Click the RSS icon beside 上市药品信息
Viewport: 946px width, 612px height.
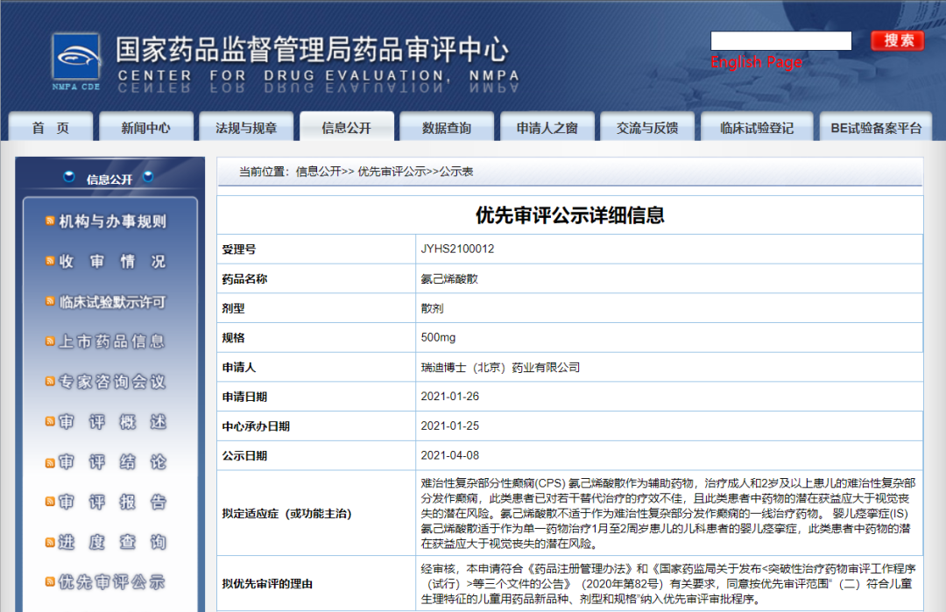tap(50, 341)
